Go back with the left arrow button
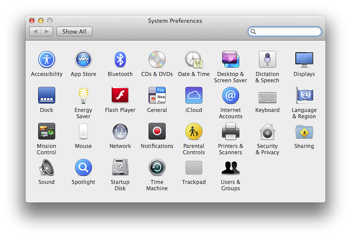Screen dimensions: 351x238 tap(35, 31)
